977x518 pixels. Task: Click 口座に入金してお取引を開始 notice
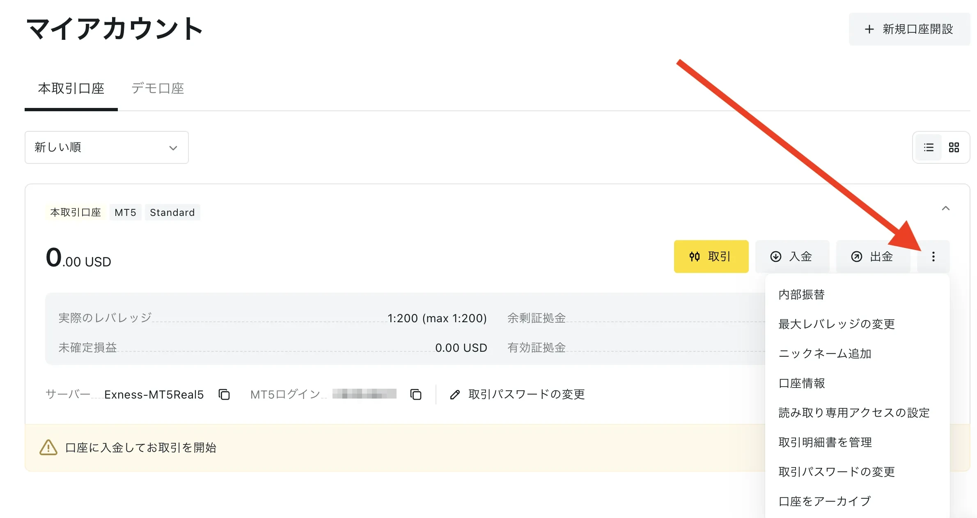click(141, 448)
